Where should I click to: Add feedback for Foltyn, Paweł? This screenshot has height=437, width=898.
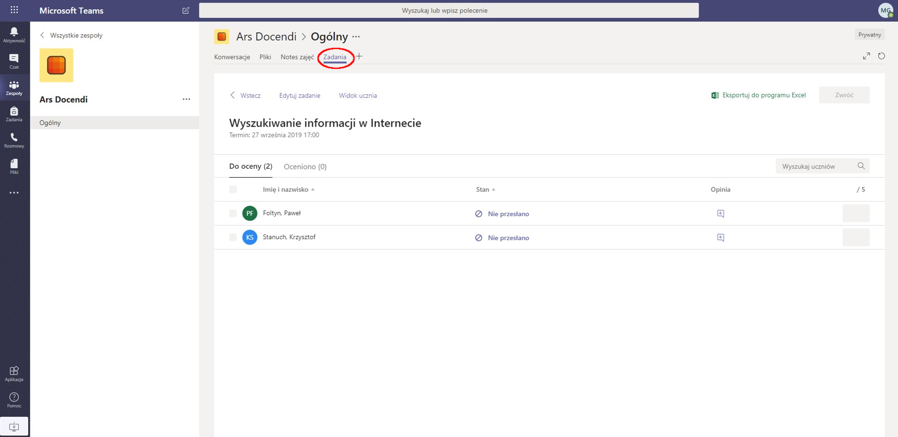tap(720, 214)
